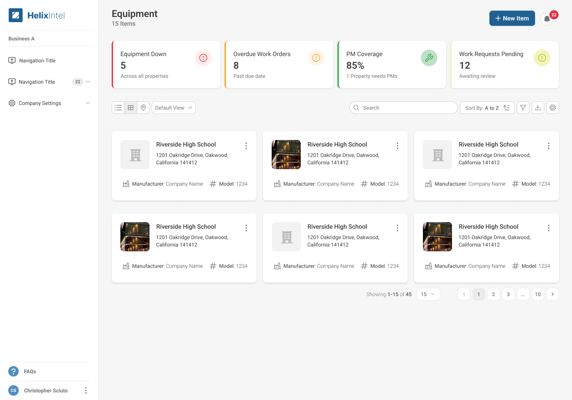Click the New Item button
This screenshot has width=572, height=400.
512,18
